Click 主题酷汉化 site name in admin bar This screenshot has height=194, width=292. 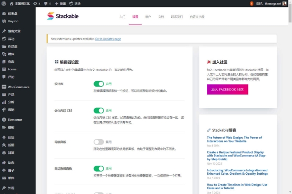[x=22, y=3]
